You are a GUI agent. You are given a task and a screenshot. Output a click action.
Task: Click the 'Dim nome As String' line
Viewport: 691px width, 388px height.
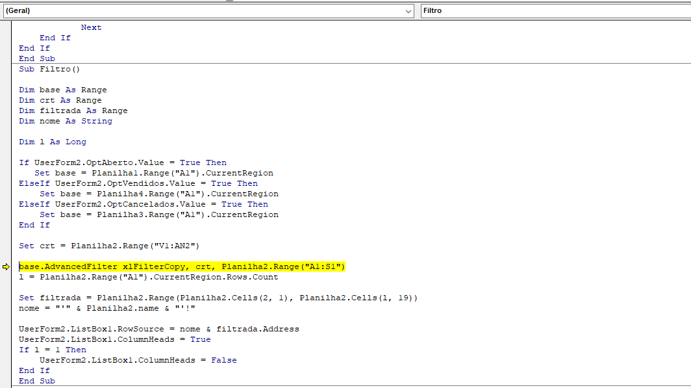[65, 122]
